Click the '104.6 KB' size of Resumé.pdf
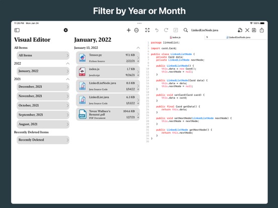Image resolution: width=278 pixels, height=208 pixels. tap(129, 111)
